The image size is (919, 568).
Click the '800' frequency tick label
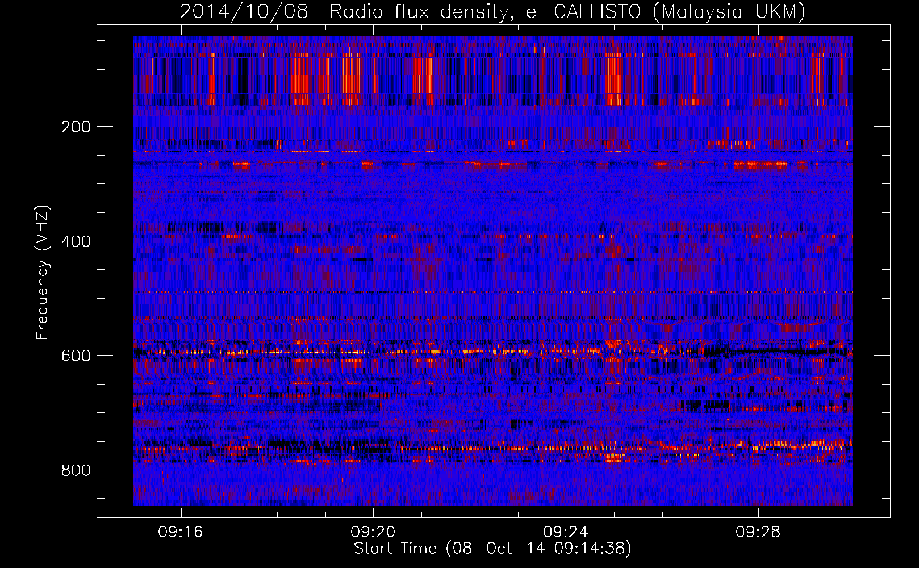[76, 470]
